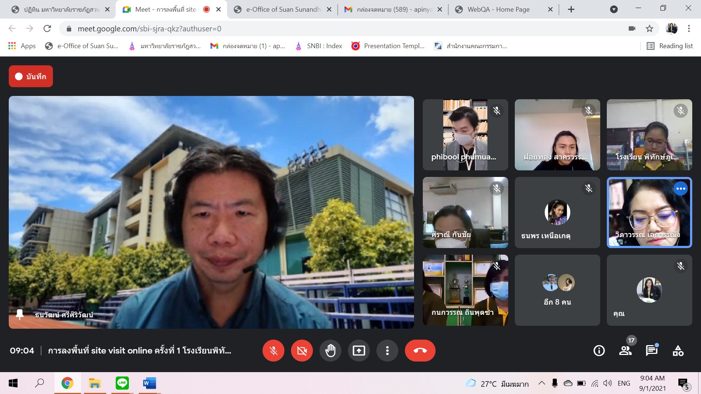This screenshot has width=701, height=394.
Task: Open the three-dot more options menu
Action: (x=387, y=351)
